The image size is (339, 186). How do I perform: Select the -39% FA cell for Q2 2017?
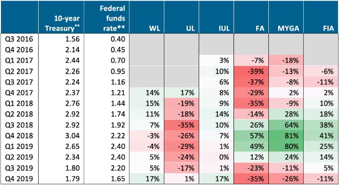pyautogui.click(x=251, y=71)
